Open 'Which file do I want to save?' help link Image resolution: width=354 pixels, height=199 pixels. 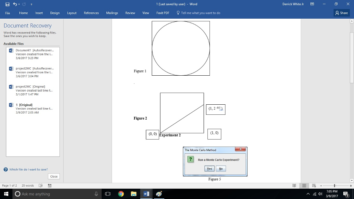tap(28, 169)
